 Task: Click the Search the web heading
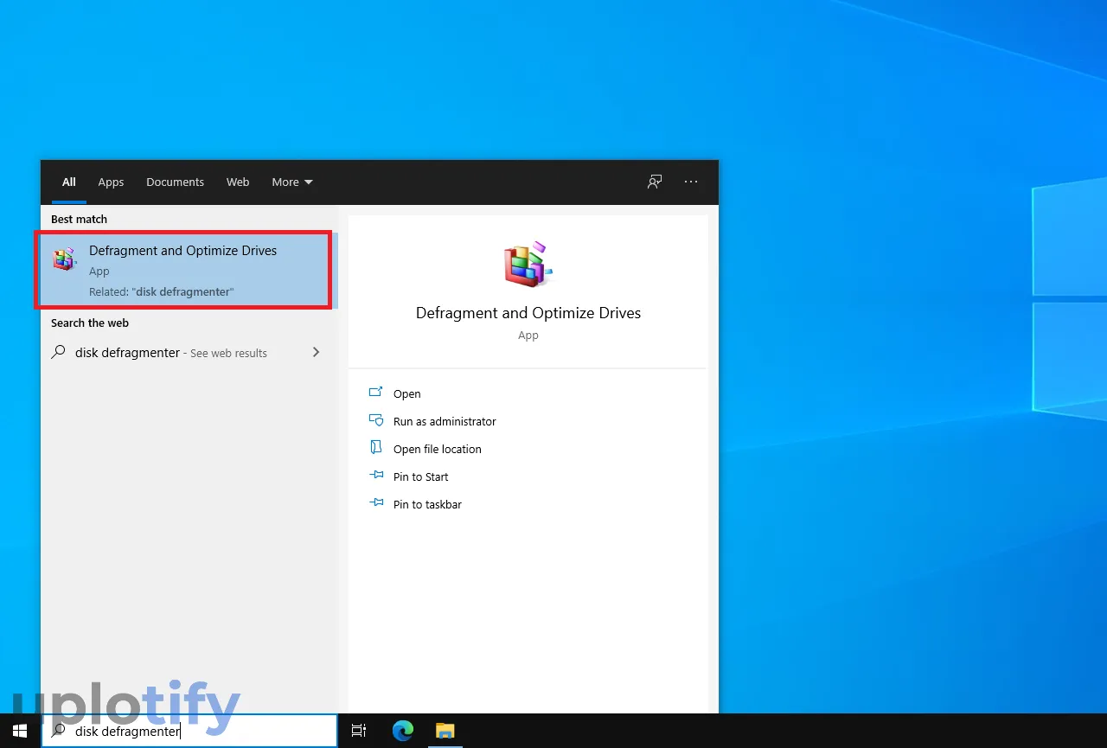90,323
